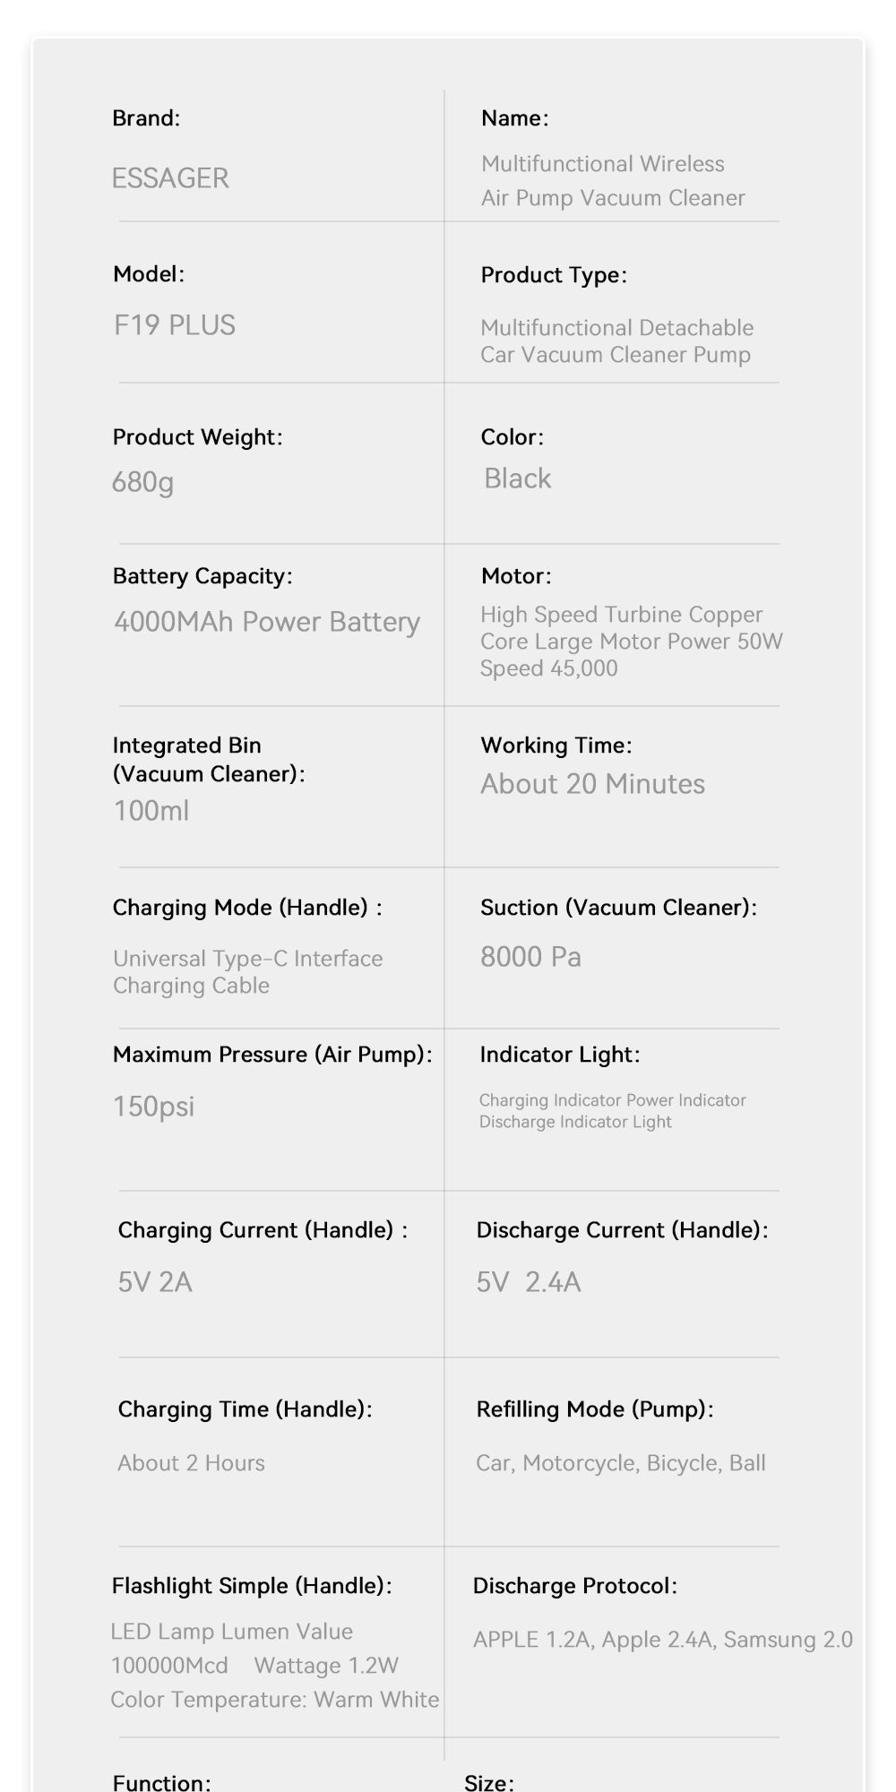Click the Black color value
This screenshot has width=896, height=1792.
coord(517,478)
